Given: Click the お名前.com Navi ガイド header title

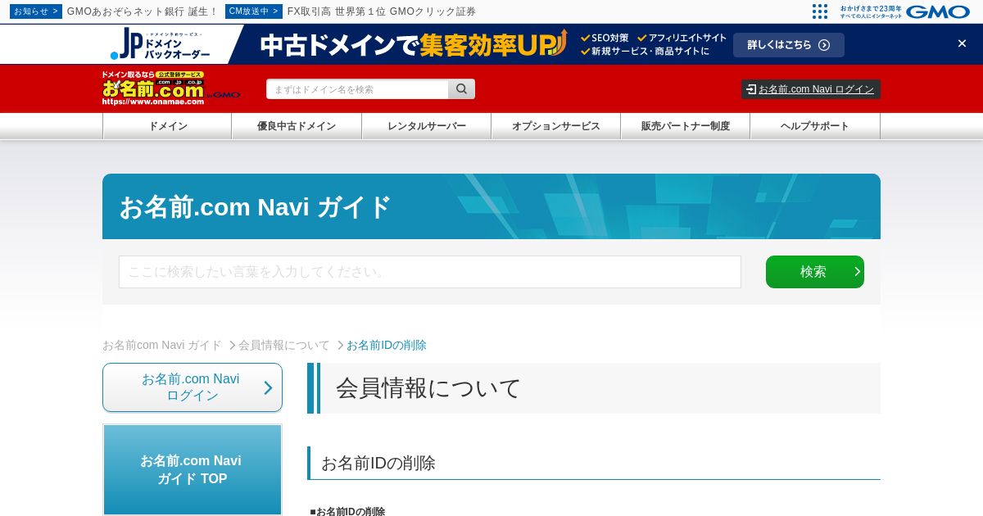Looking at the screenshot, I should 256,206.
